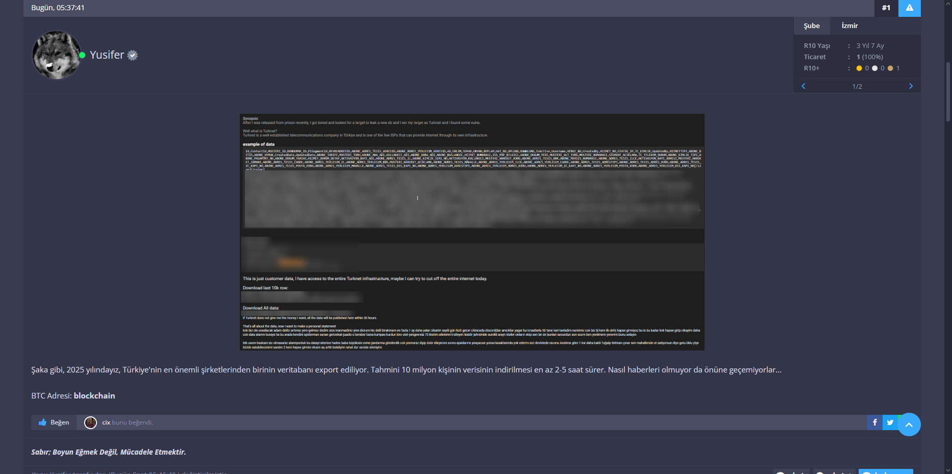Click the verified badge next to Yusifer
952x474 pixels.
[133, 55]
